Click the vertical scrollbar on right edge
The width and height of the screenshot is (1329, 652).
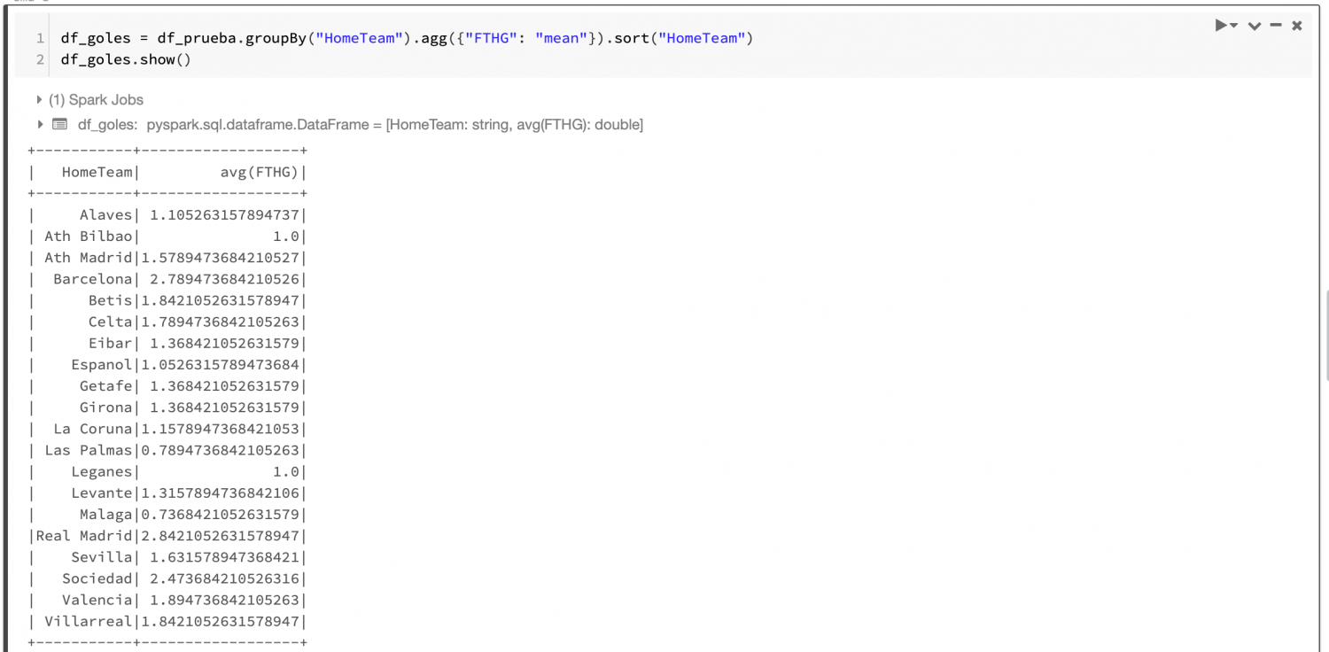point(1325,337)
